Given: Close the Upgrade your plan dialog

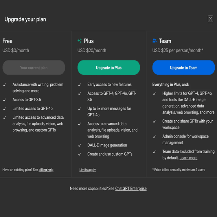Looking at the screenshot, I should [x=210, y=19].
